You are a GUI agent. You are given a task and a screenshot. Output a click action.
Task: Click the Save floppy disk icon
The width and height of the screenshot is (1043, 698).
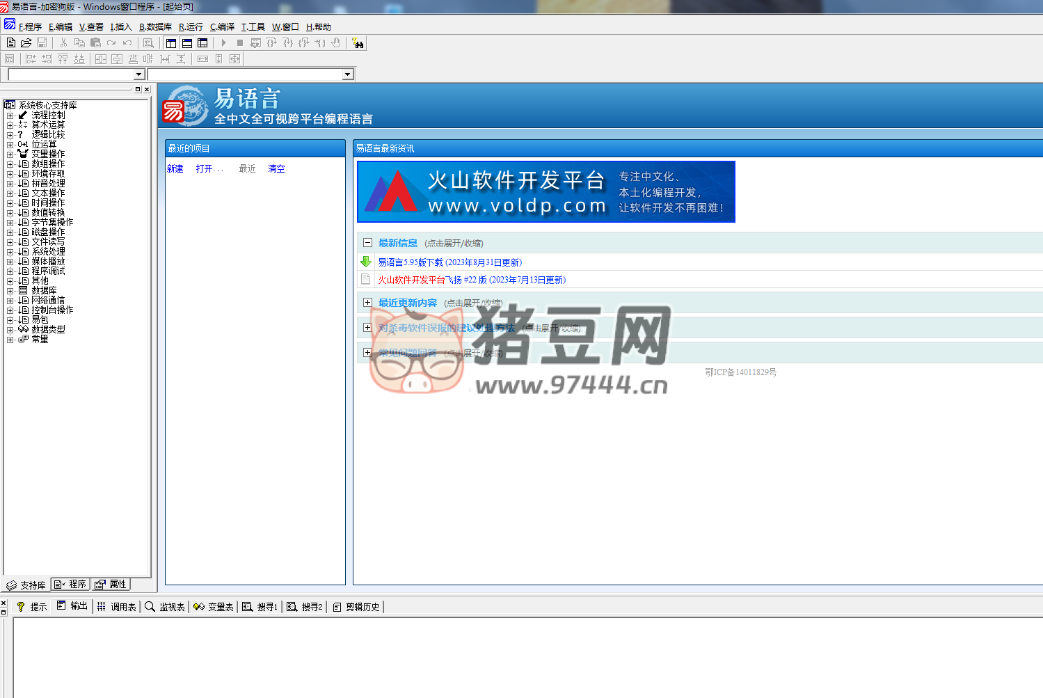click(42, 43)
